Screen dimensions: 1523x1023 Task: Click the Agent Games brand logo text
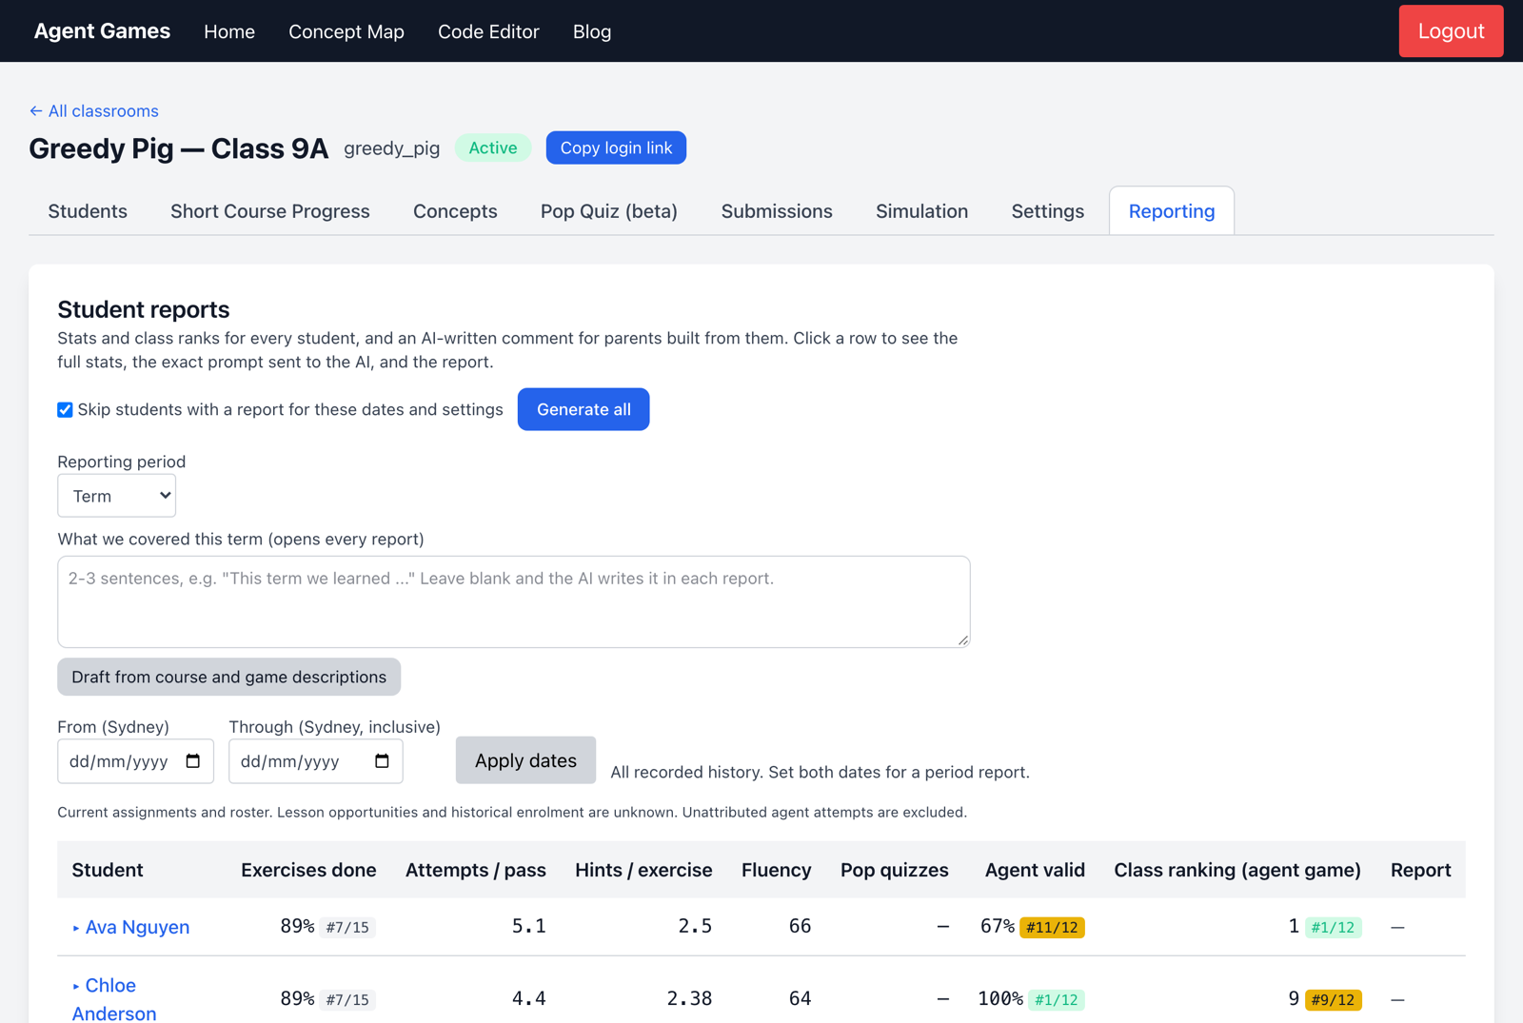pos(102,31)
